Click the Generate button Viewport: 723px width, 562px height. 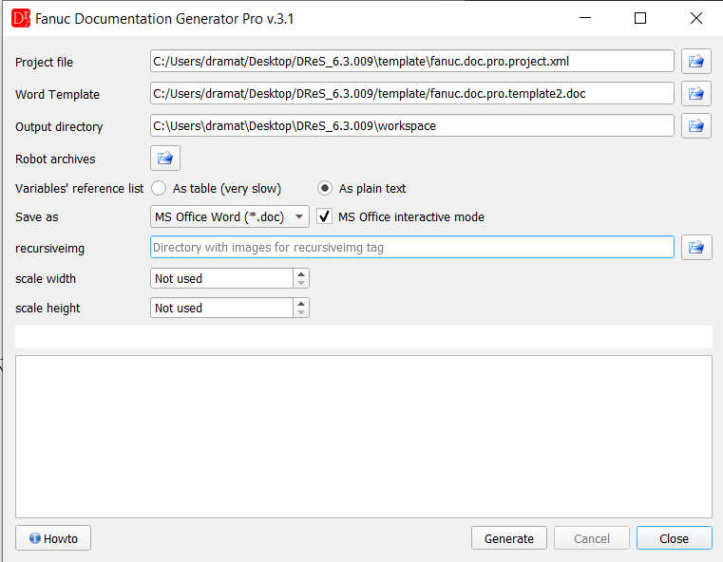coord(509,538)
